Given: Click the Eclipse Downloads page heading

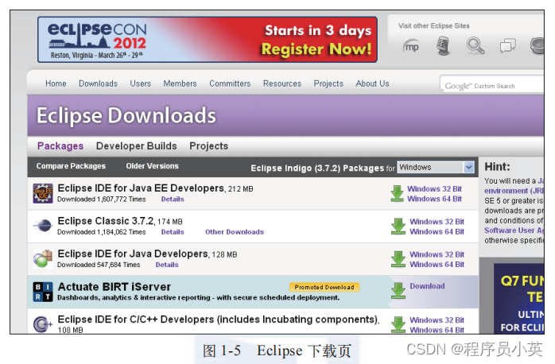Looking at the screenshot, I should click(126, 115).
